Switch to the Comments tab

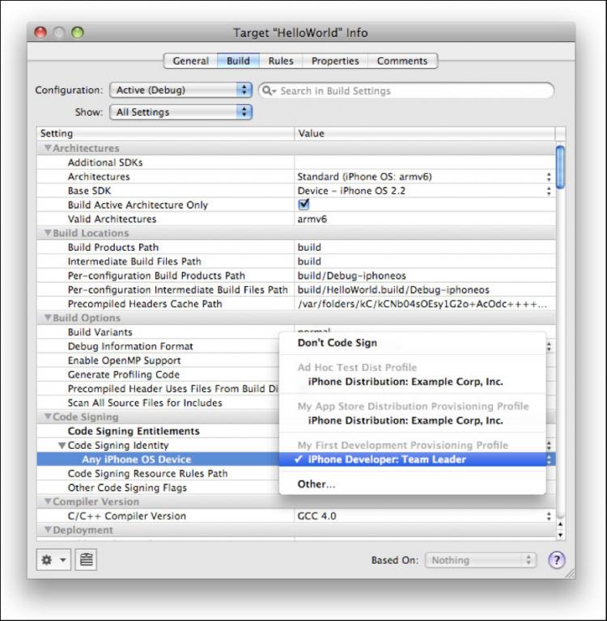[402, 61]
